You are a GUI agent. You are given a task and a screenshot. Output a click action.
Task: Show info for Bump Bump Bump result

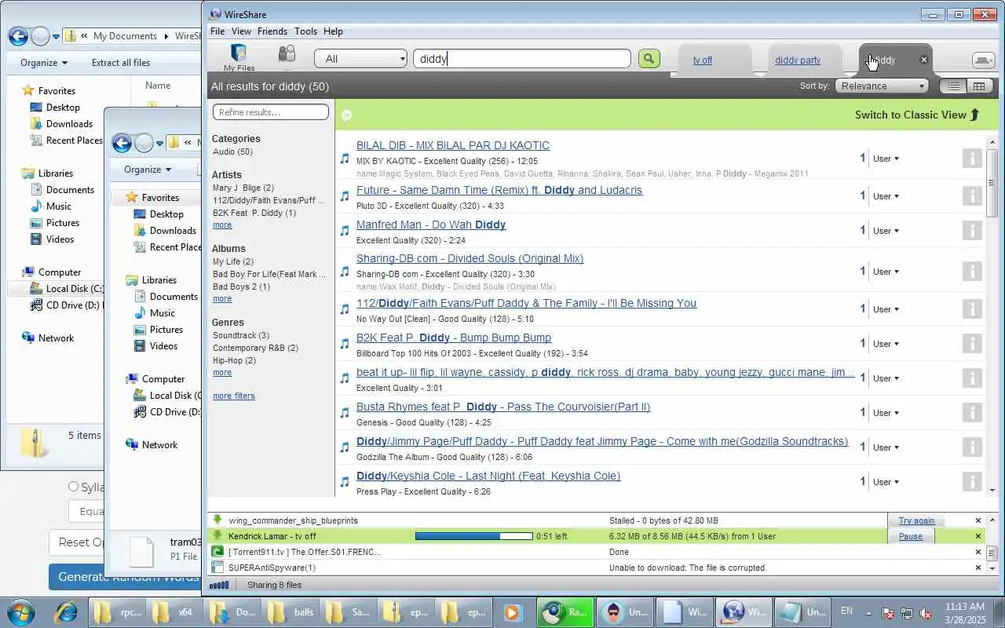coord(972,344)
